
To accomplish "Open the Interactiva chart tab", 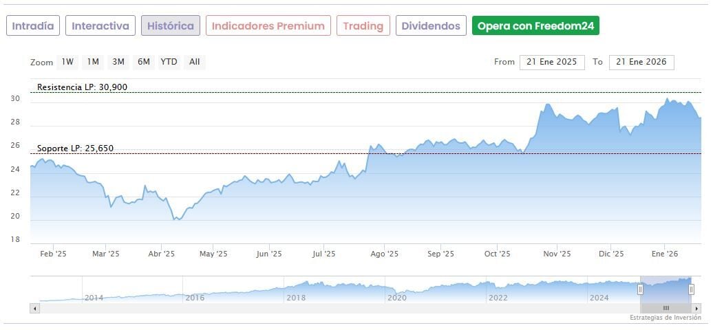I will click(100, 26).
